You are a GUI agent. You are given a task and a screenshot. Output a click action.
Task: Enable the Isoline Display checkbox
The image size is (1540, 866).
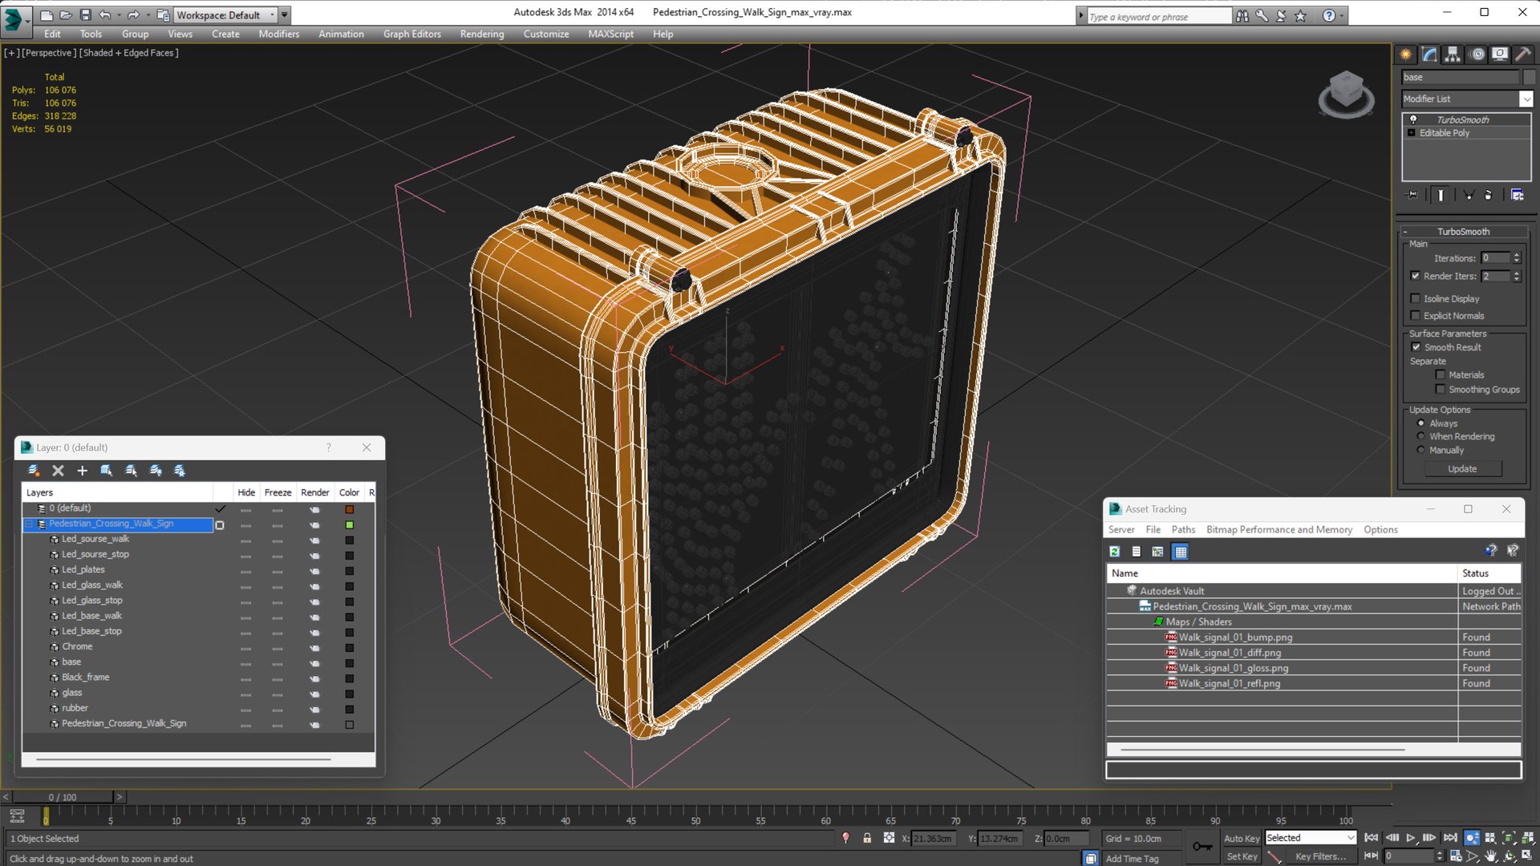[x=1415, y=298]
